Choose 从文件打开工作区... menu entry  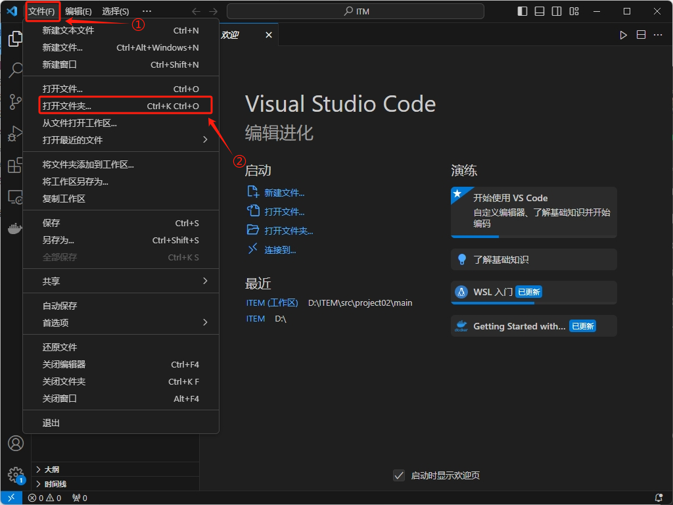click(121, 123)
